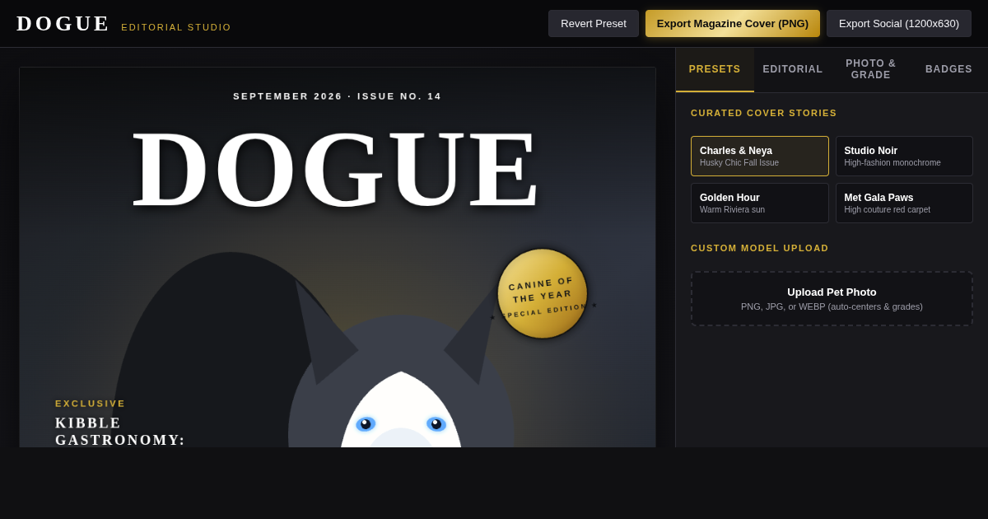This screenshot has height=519, width=988.
Task: Click the Custom Model Upload heading
Action: pos(760,248)
